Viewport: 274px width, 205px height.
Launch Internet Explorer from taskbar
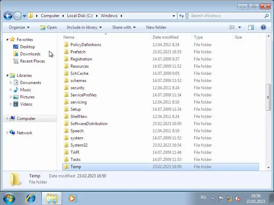click(x=31, y=198)
